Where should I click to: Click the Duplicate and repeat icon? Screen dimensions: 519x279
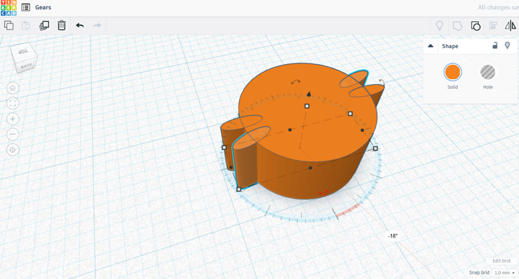44,25
